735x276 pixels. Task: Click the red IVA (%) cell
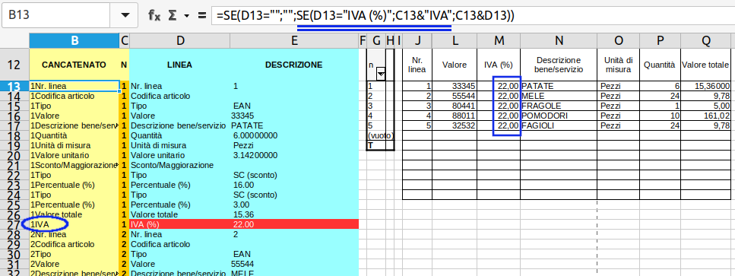[179, 224]
